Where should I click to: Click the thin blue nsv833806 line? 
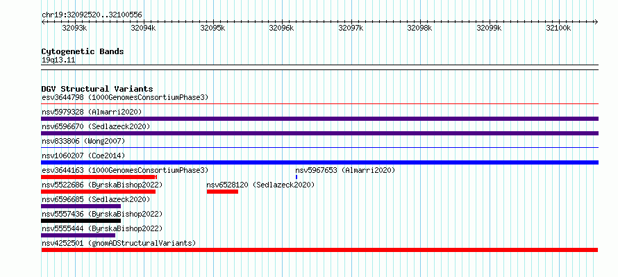coord(319,148)
